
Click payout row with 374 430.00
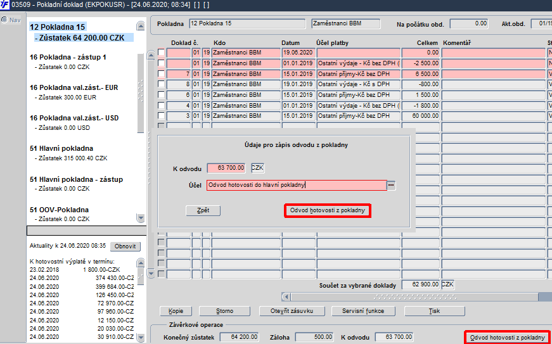[x=82, y=277]
